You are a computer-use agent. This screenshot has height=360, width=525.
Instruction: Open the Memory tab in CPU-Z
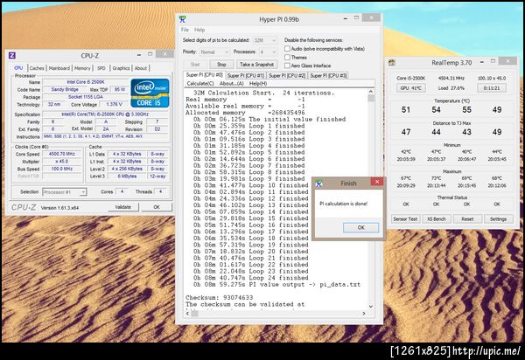[x=82, y=68]
